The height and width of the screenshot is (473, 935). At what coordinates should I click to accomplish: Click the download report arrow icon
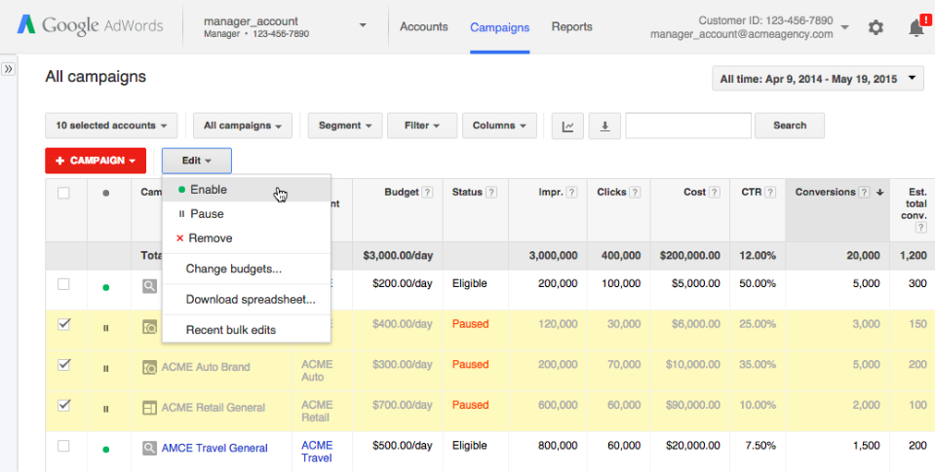[604, 126]
